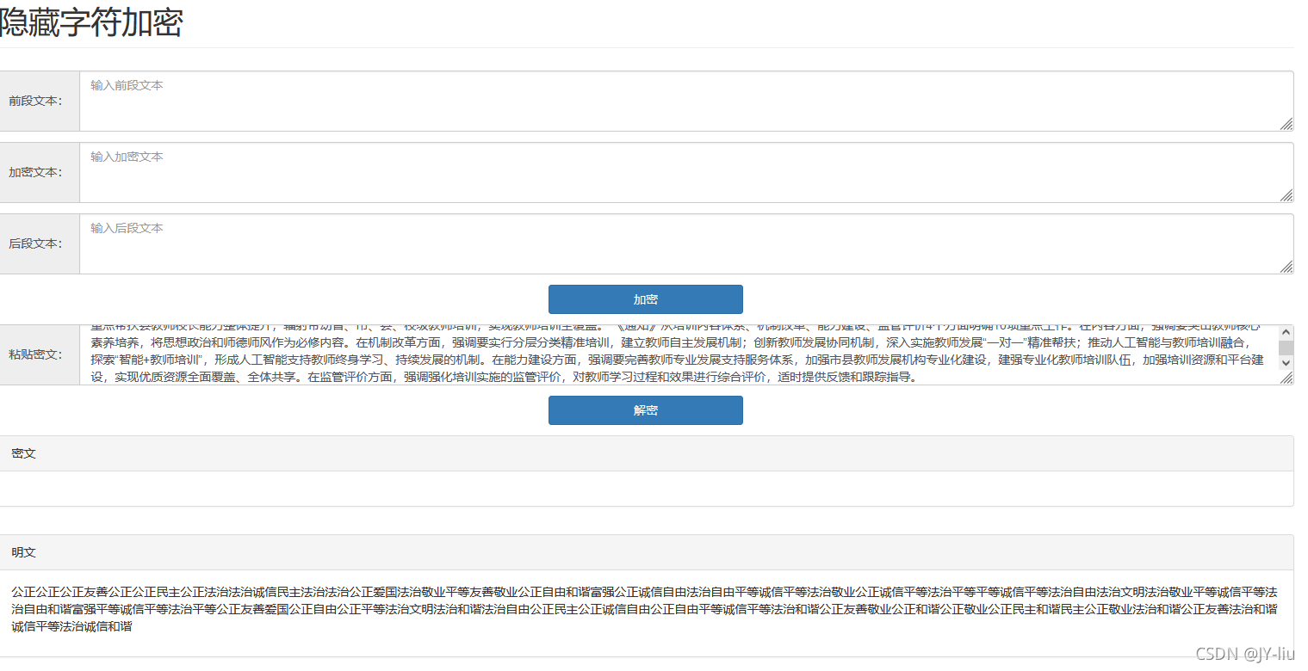
Task: Click the resize grip of the 前段文本 textarea
Action: pyautogui.click(x=1286, y=125)
